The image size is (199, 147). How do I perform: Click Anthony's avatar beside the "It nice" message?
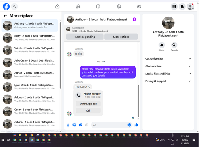(x=69, y=54)
